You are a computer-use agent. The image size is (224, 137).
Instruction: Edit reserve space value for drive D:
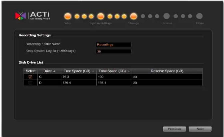[x=167, y=83]
